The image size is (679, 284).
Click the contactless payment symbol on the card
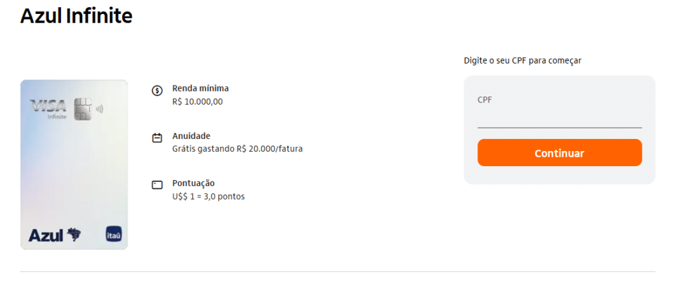pyautogui.click(x=99, y=109)
